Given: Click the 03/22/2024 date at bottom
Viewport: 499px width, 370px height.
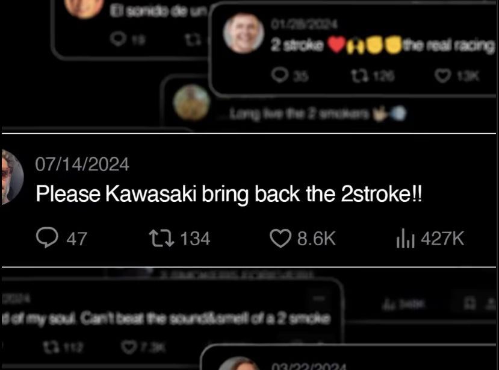Looking at the screenshot, I should pyautogui.click(x=309, y=366).
